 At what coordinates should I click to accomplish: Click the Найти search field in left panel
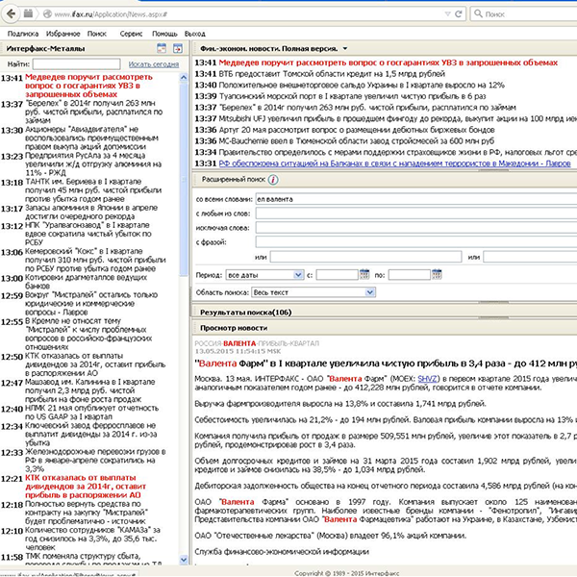coord(76,64)
